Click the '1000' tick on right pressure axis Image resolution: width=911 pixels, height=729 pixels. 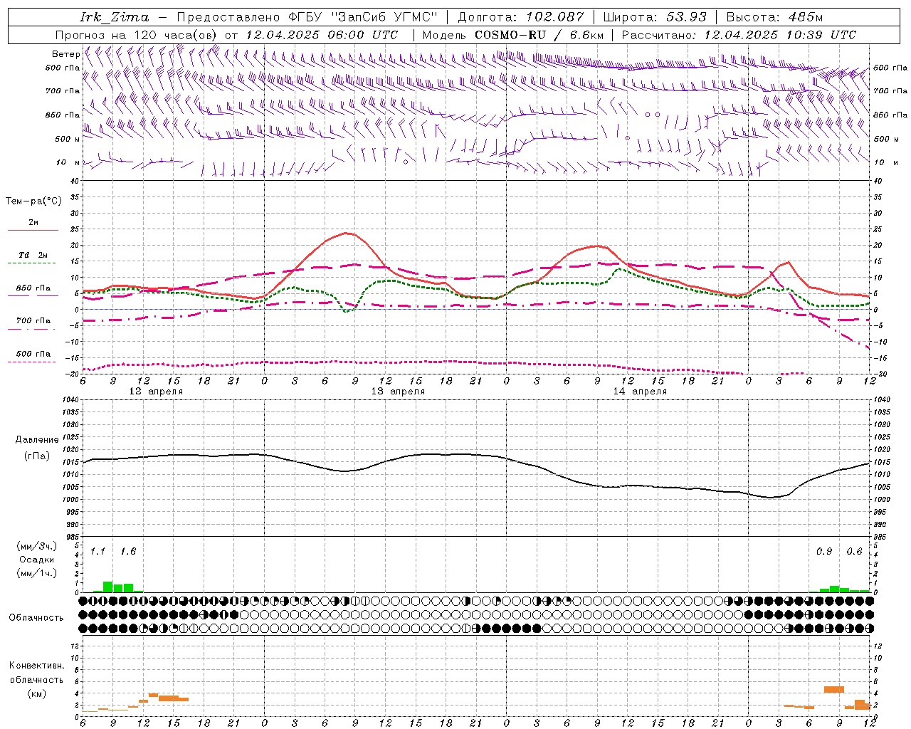pos(881,500)
